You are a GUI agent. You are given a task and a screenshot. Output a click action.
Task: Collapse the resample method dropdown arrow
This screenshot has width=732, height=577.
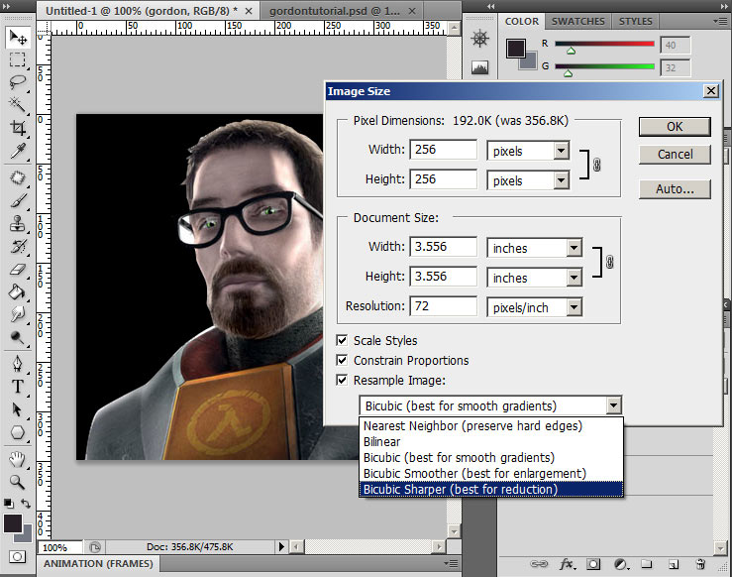(x=614, y=405)
